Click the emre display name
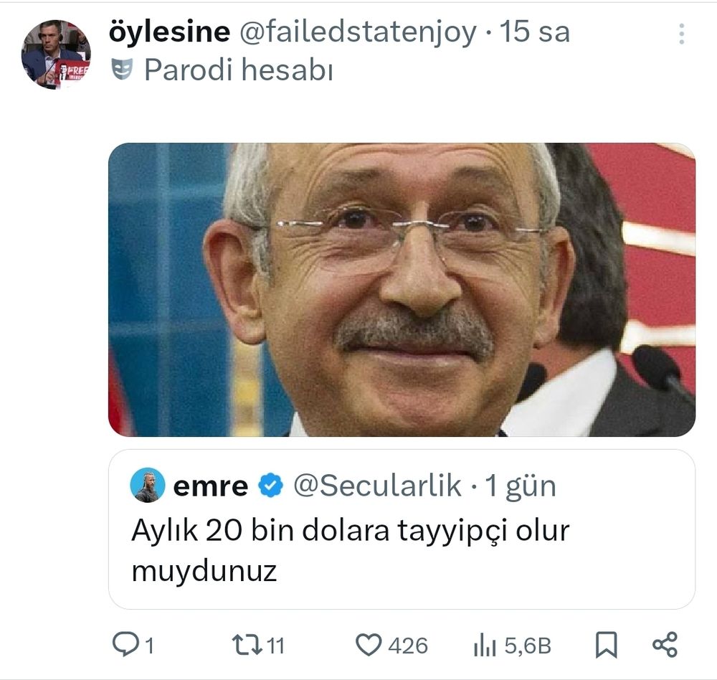 [x=211, y=486]
